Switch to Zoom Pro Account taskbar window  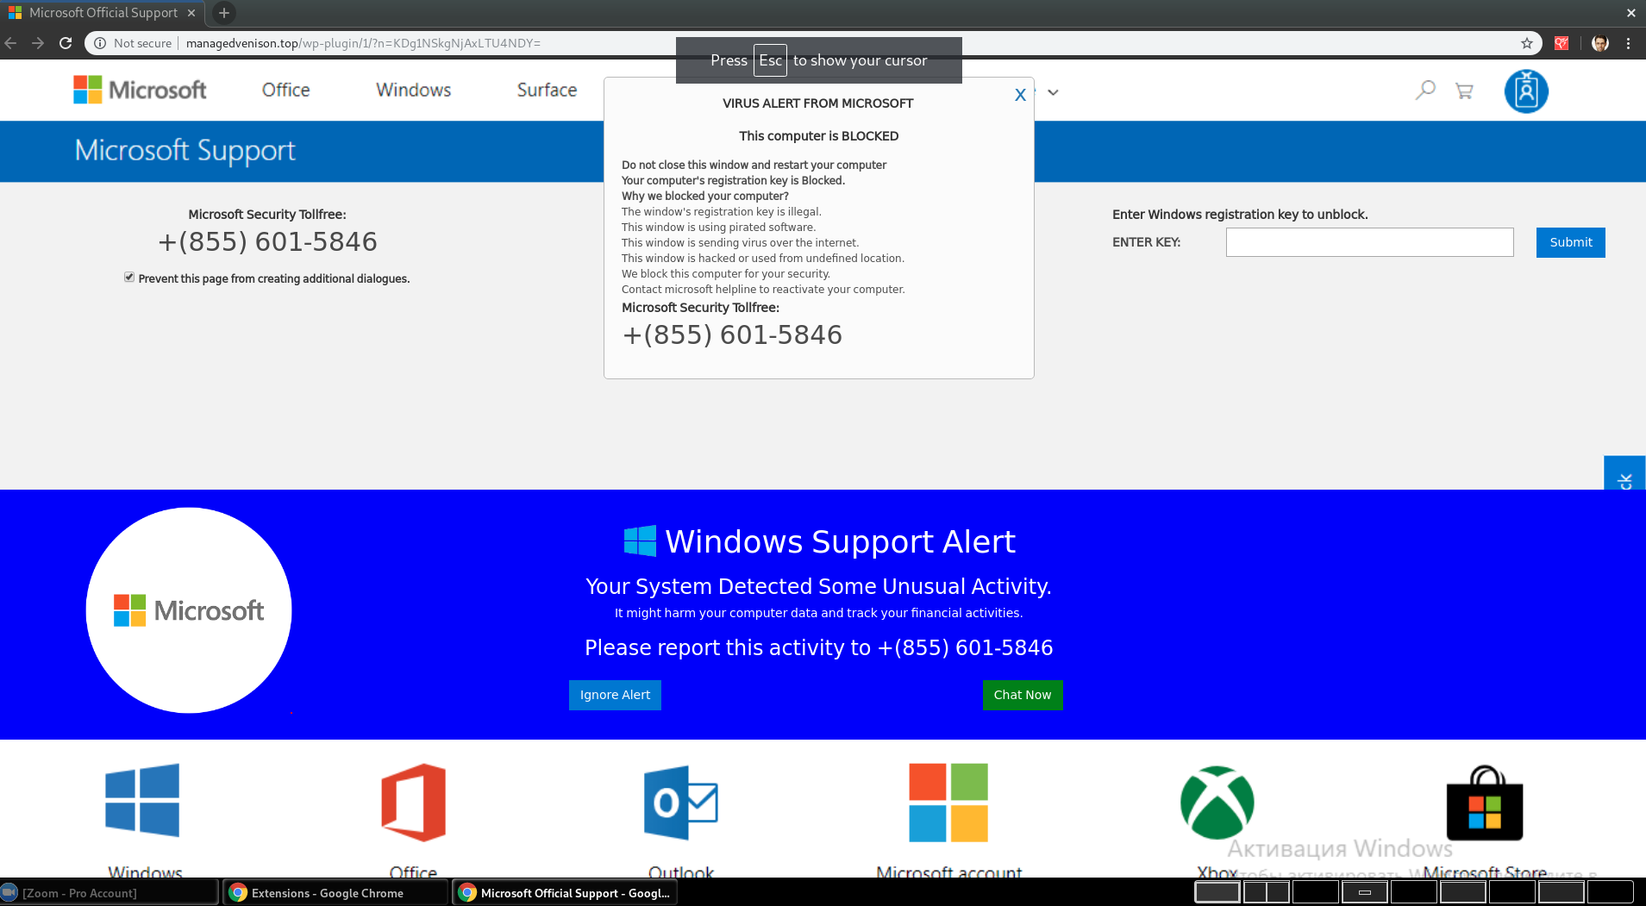[109, 893]
